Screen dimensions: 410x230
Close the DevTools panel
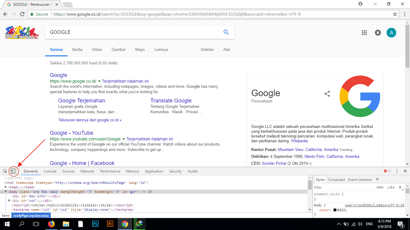(405, 171)
